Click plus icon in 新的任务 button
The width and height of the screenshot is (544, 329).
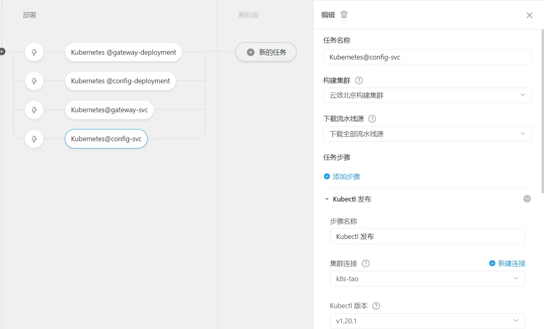pyautogui.click(x=251, y=52)
